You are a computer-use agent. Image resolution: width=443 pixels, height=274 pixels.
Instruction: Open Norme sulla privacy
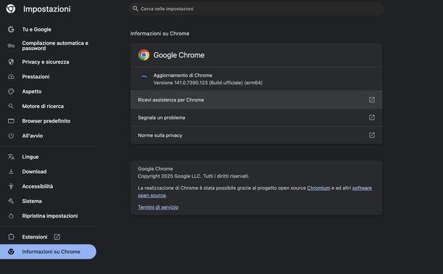click(x=256, y=136)
